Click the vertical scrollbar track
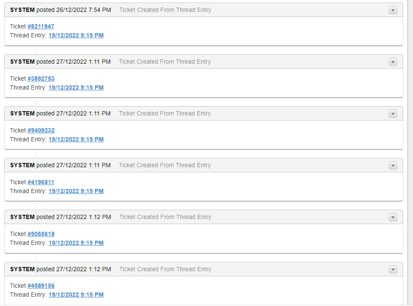Screen dimensions: 413x306 pyautogui.click(x=410, y=153)
